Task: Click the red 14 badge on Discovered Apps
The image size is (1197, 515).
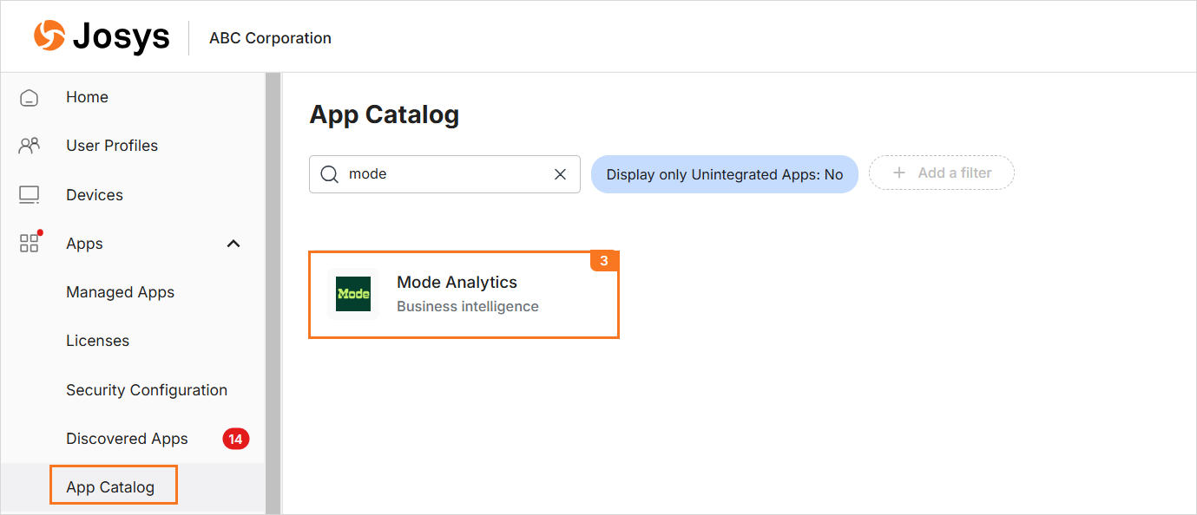Action: [236, 439]
